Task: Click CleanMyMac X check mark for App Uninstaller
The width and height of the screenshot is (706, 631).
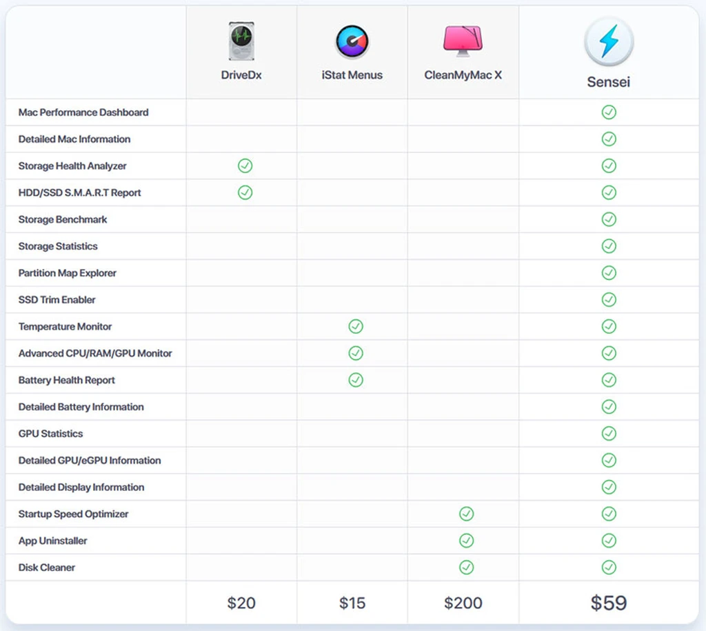Action: pyautogui.click(x=467, y=541)
